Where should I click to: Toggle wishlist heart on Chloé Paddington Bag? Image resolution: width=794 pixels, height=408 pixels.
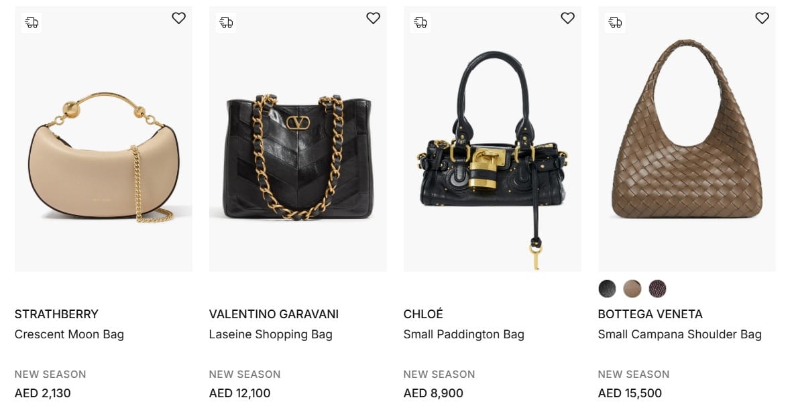pyautogui.click(x=567, y=19)
